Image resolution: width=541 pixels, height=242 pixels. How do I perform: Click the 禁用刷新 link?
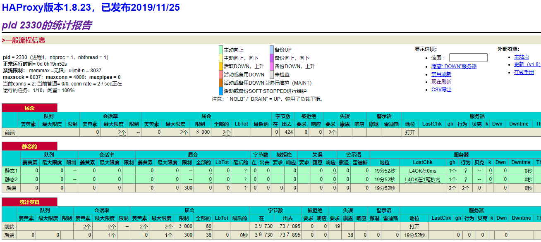pyautogui.click(x=441, y=74)
